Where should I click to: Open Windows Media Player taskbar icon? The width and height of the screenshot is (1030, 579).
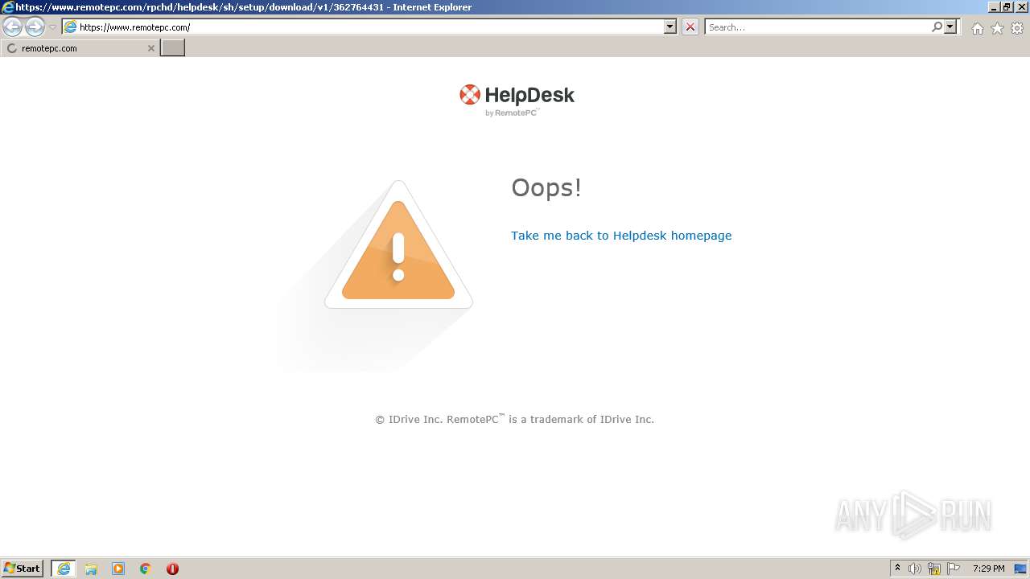[x=118, y=569]
